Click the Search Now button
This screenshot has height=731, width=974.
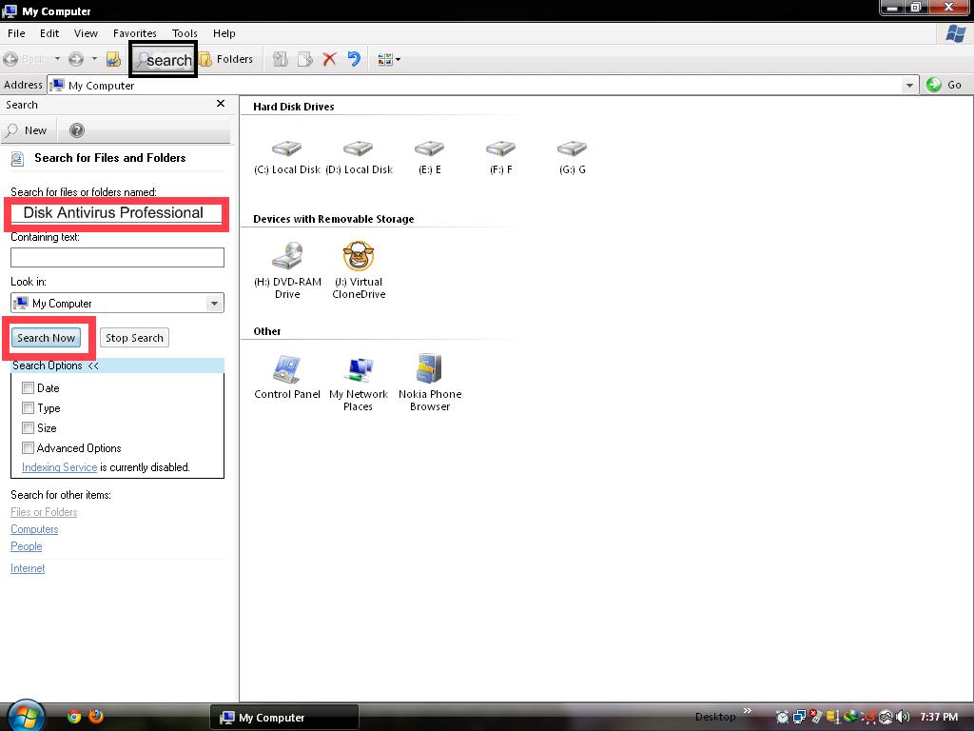(x=46, y=338)
